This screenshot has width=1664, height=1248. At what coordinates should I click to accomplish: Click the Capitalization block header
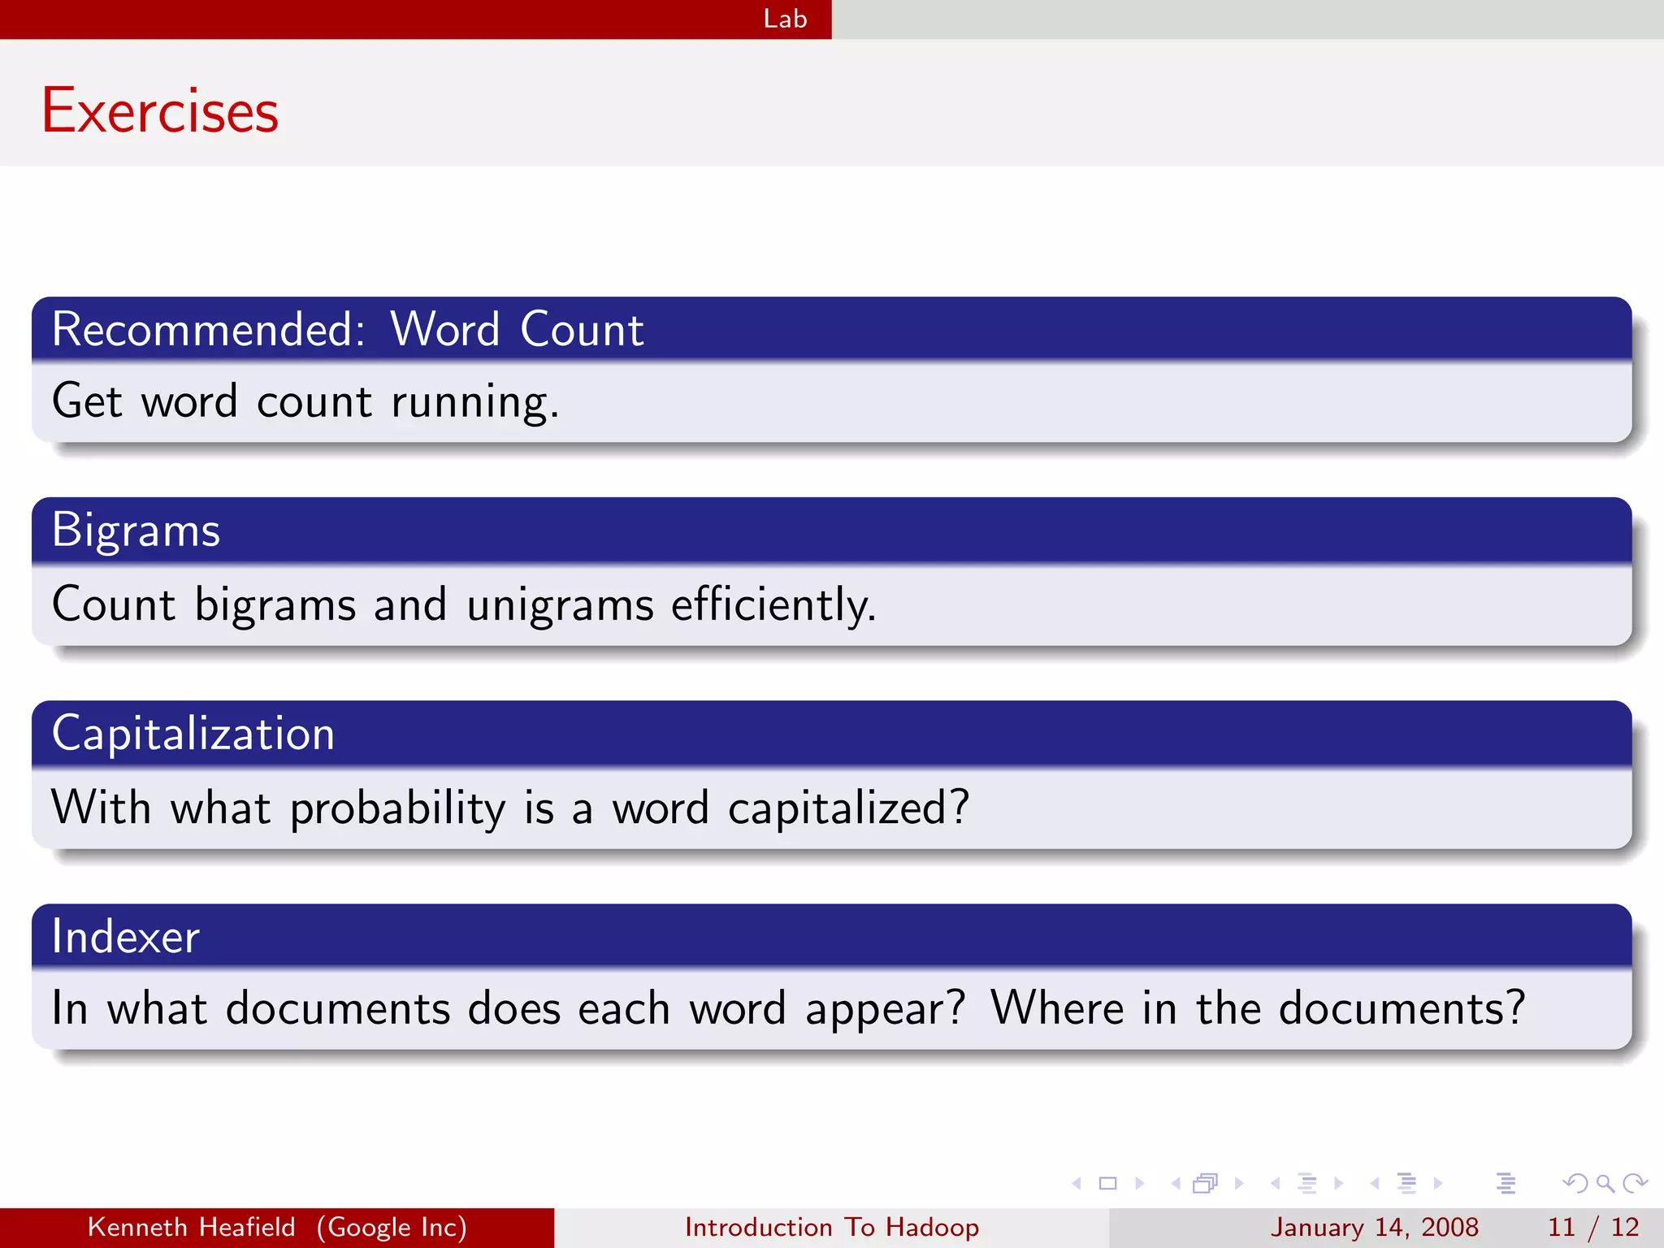point(831,734)
